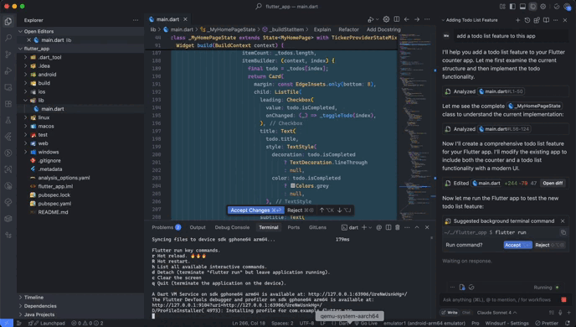This screenshot has height=327, width=576.
Task: Maximize the bottom panel with chevron up
Action: click(x=417, y=227)
